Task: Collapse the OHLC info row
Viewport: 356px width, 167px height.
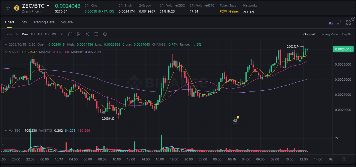Action: coord(6,44)
